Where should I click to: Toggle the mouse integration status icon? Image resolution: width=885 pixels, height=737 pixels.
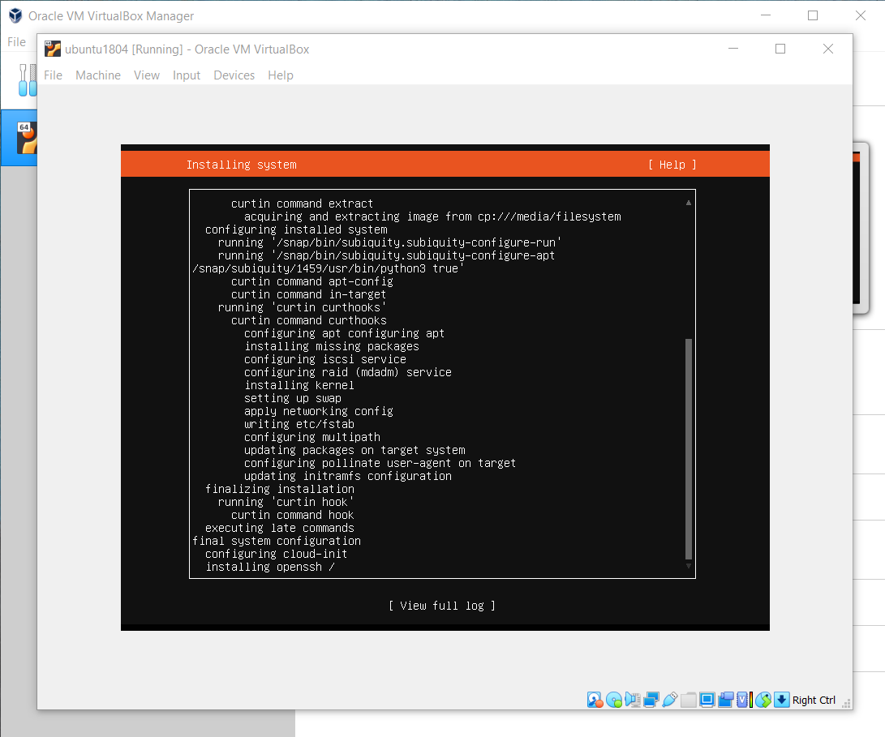tap(763, 700)
